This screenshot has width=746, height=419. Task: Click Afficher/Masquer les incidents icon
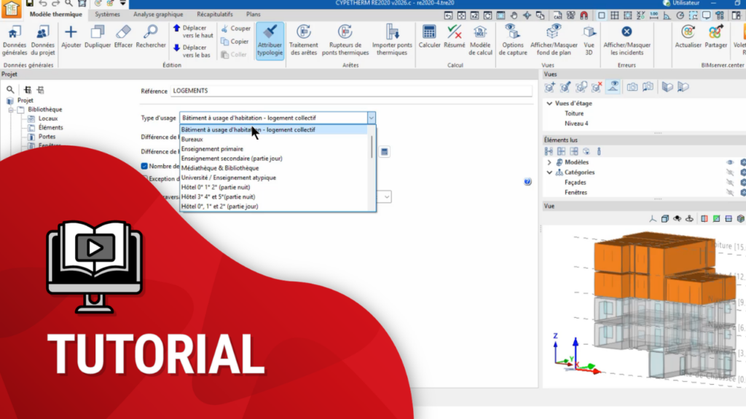[x=627, y=33]
